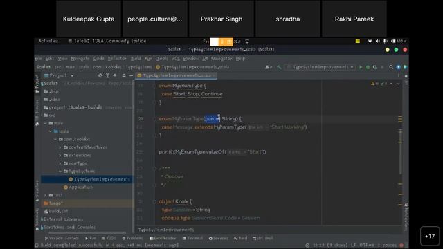The image size is (443, 249).
Task: Open the Build tool window at bottom
Action: pyautogui.click(x=240, y=238)
